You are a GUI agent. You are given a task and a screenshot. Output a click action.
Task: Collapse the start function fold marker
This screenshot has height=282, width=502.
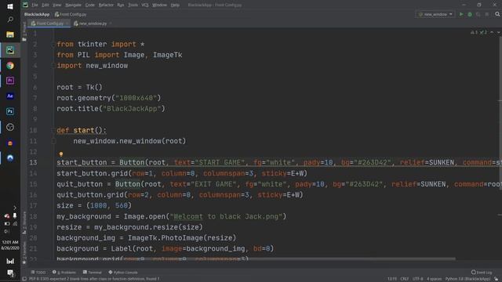(x=53, y=131)
